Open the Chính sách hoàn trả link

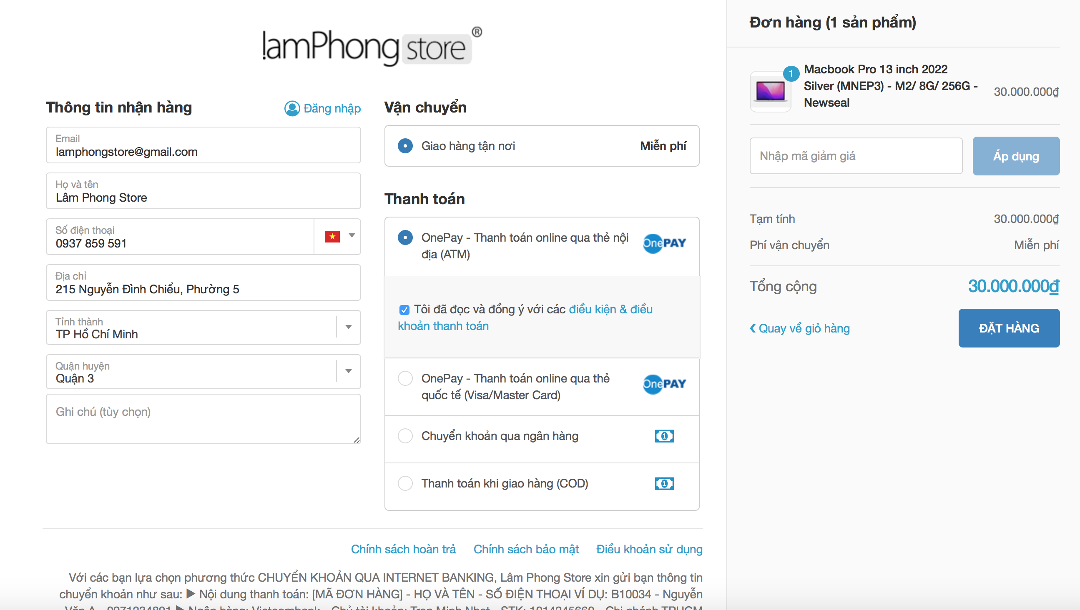click(x=403, y=549)
